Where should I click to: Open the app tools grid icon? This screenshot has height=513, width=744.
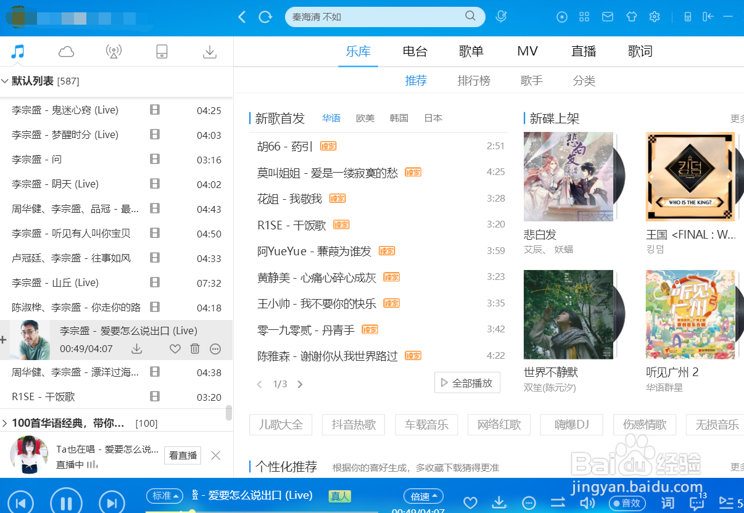pyautogui.click(x=584, y=17)
